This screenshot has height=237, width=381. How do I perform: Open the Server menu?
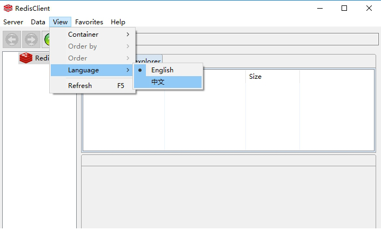click(x=13, y=22)
